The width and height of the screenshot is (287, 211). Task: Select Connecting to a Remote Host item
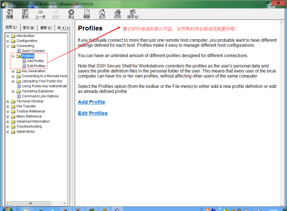[44, 76]
